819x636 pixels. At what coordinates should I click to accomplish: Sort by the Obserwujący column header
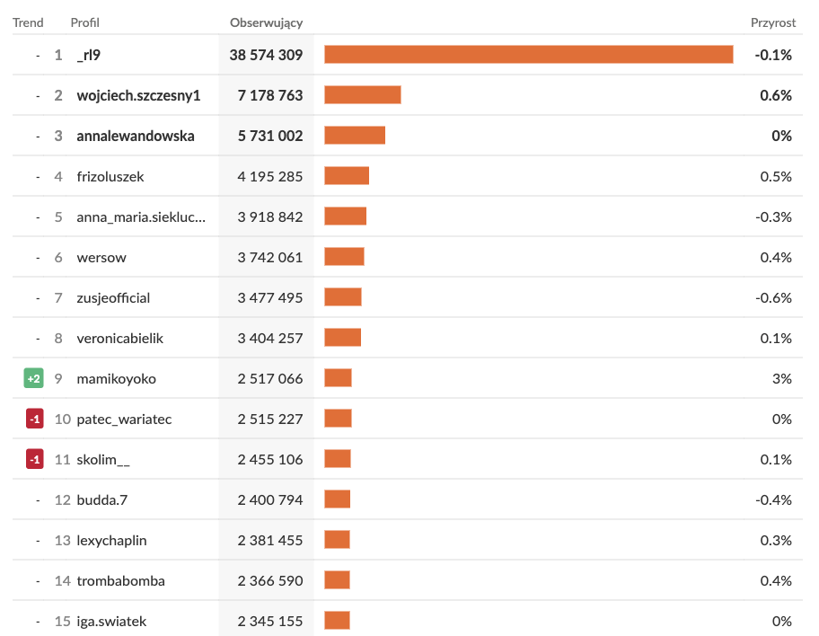pos(266,22)
